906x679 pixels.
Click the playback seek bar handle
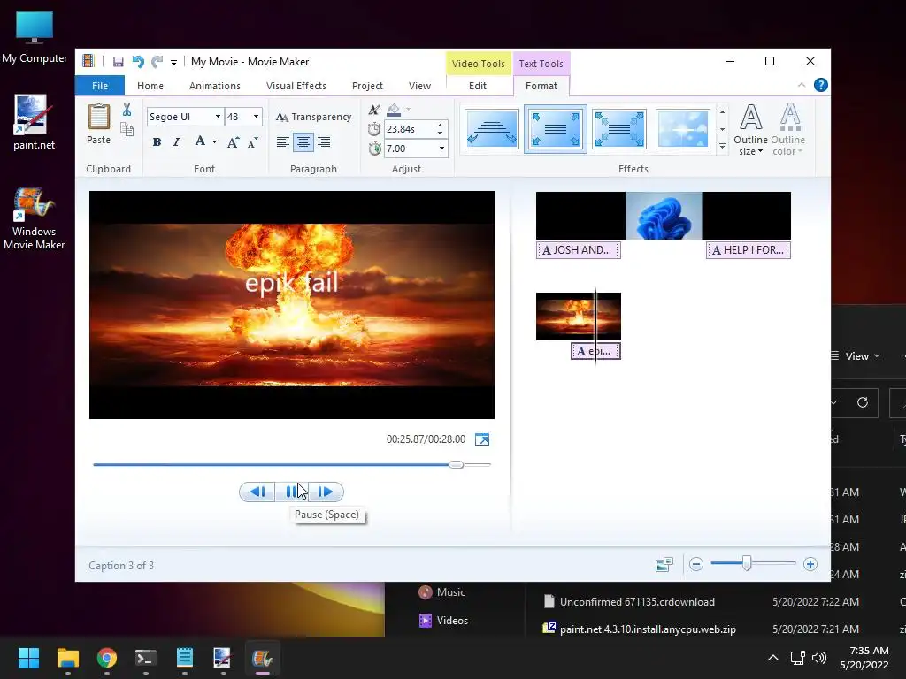pos(457,464)
